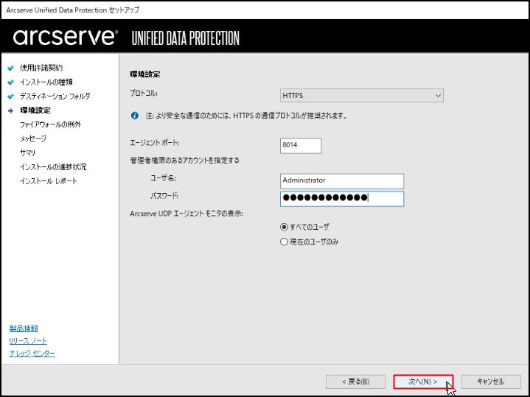Click the プロトコル label

point(144,93)
